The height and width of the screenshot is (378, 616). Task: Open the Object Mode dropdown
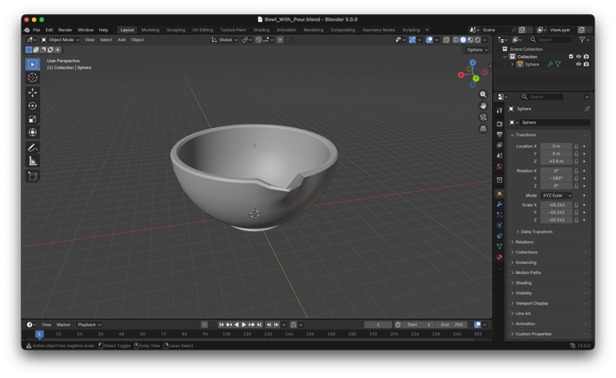[x=61, y=39]
